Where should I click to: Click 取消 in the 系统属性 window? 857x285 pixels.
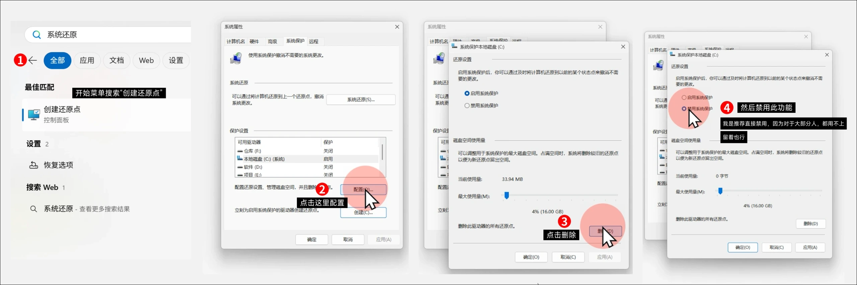[x=348, y=239]
